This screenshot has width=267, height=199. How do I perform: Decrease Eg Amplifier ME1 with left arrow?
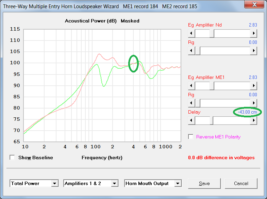coord(191,86)
